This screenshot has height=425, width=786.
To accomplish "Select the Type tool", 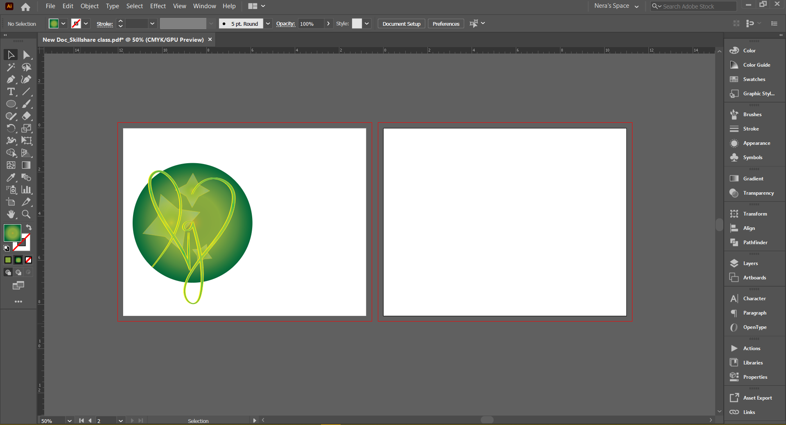I will [x=11, y=92].
